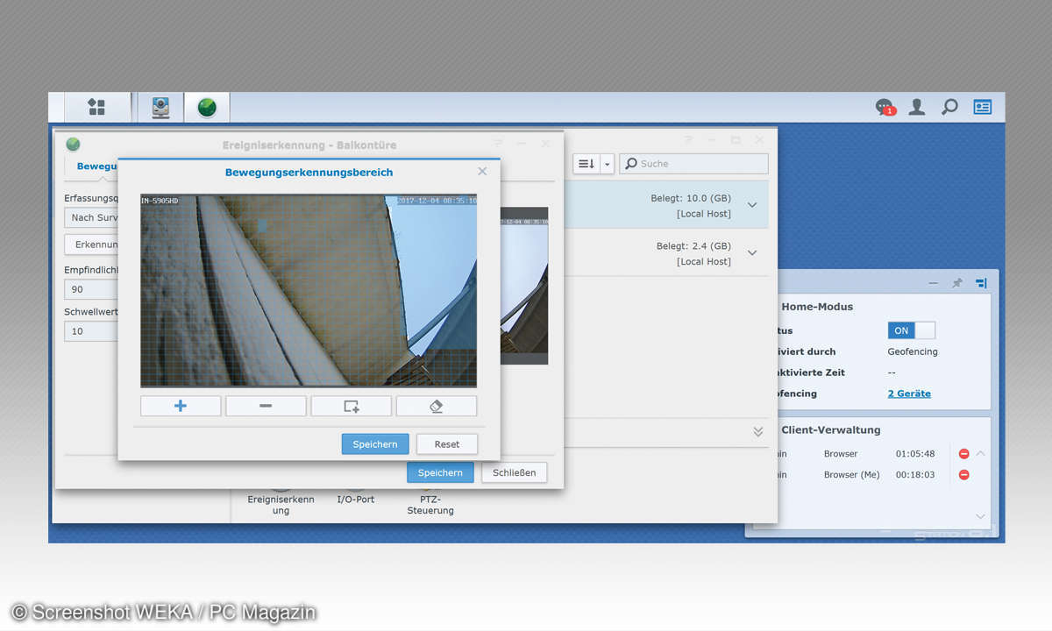The height and width of the screenshot is (631, 1052).
Task: Open the Erfassungsquelle dropdown
Action: (x=91, y=217)
